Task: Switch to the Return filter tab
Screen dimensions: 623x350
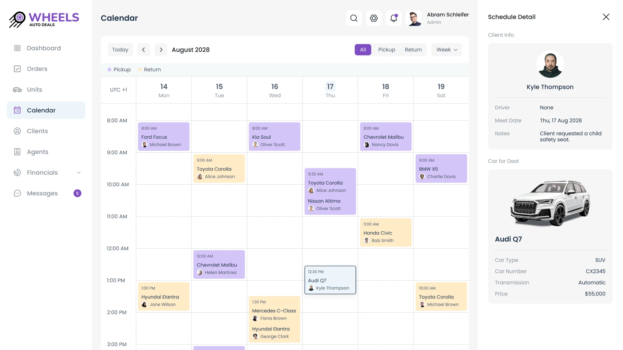Action: [x=413, y=50]
